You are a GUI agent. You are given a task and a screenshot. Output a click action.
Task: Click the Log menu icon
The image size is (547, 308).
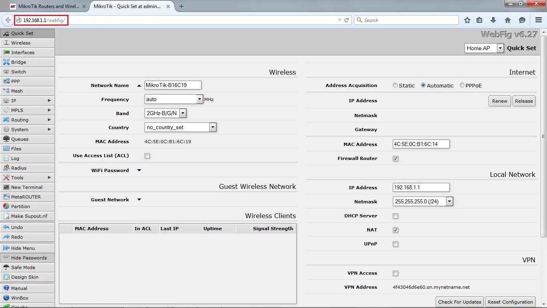(x=6, y=158)
